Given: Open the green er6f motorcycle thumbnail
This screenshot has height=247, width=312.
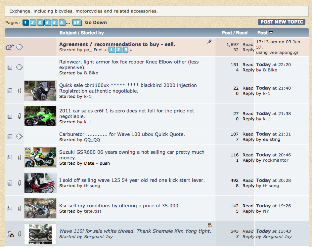Looking at the screenshot, I should tap(40, 116).
